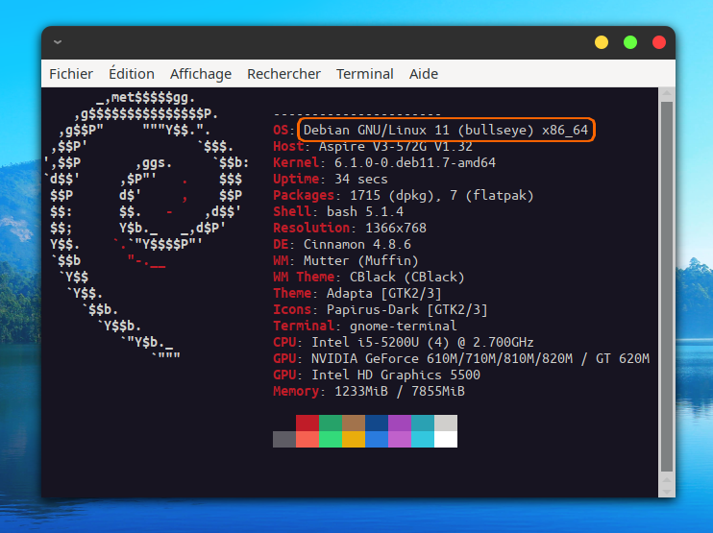The height and width of the screenshot is (533, 713).
Task: Maximize window using the green button
Action: [630, 42]
